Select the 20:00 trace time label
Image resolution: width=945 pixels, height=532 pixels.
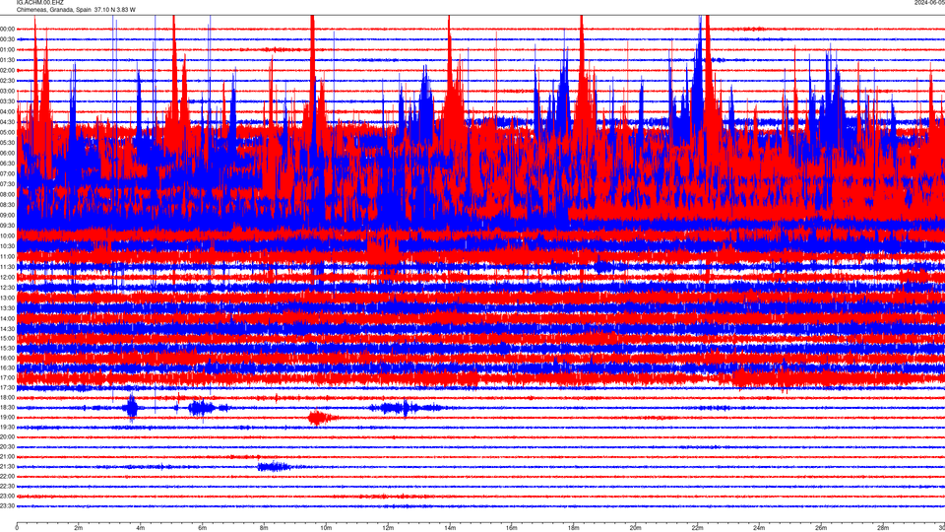[8, 436]
